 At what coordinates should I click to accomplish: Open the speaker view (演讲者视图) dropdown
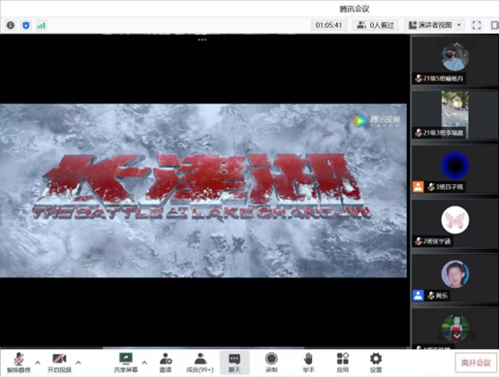[435, 25]
